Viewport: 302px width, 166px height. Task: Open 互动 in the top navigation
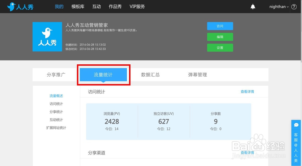pos(97,7)
